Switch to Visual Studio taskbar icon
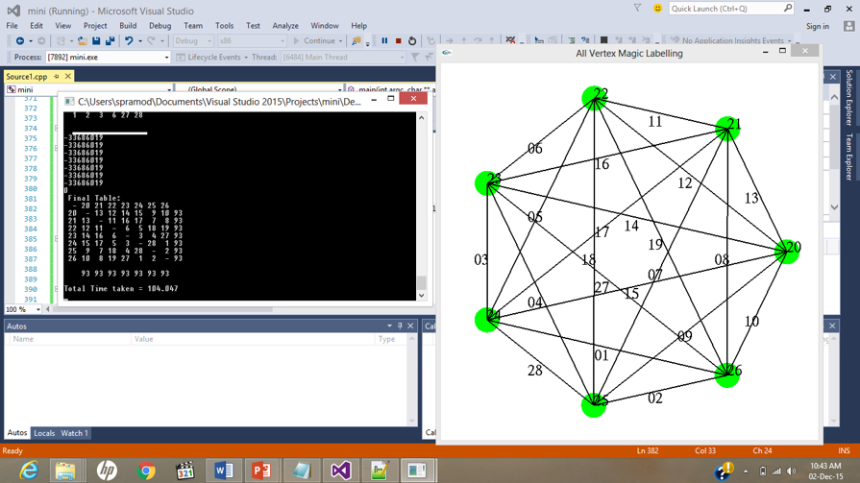 click(x=340, y=471)
